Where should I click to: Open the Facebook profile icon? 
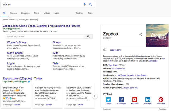[122, 99]
